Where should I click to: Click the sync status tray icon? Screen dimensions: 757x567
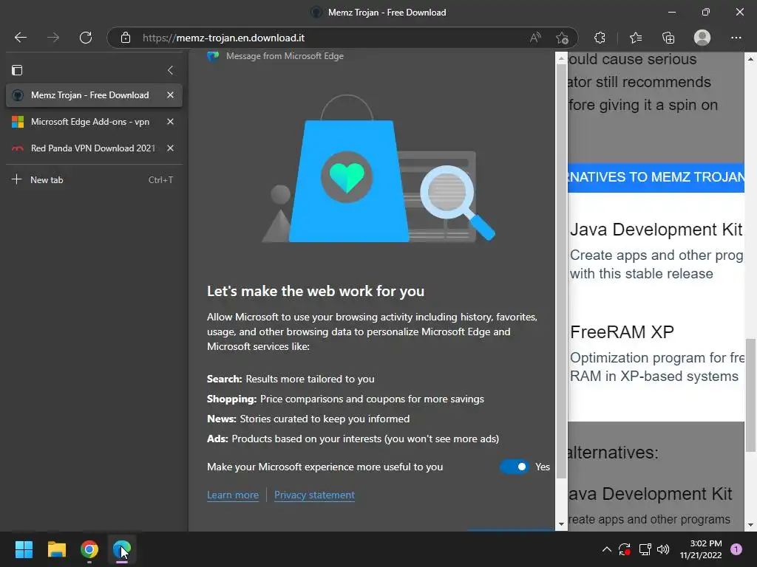624,549
